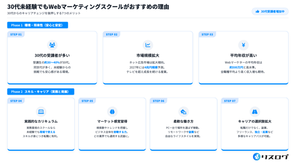Click the 4兆円規模 highlighted text
The height and width of the screenshot is (164, 296).
[x=151, y=67]
